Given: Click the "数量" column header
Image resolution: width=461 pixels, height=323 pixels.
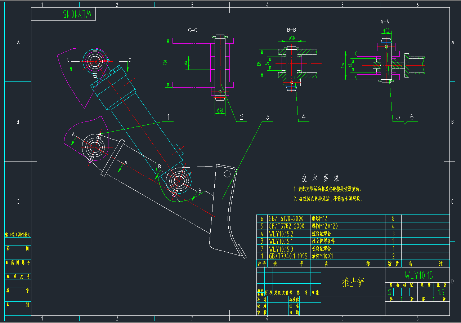Looking at the screenshot, I should coord(393,264).
